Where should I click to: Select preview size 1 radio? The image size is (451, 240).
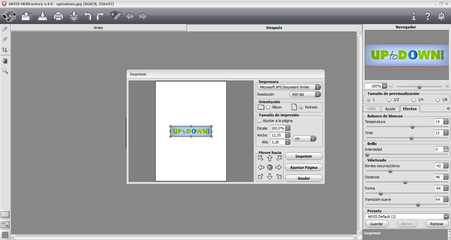[x=368, y=100]
